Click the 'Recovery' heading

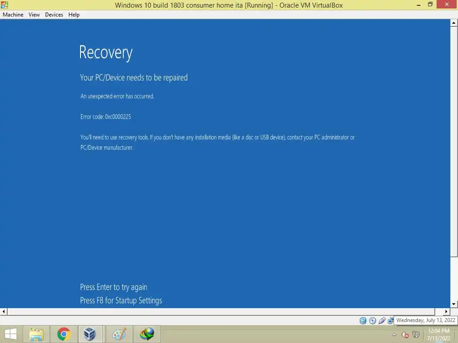click(106, 53)
